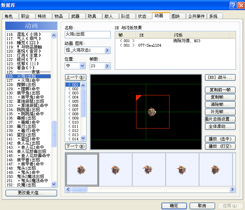Select frame 010 in frame list
Image resolution: width=245 pixels, height=210 pixels.
[73, 122]
